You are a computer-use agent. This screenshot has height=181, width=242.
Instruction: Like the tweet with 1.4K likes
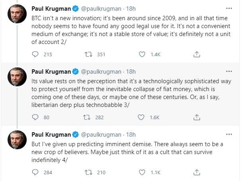pyautogui.click(x=142, y=55)
